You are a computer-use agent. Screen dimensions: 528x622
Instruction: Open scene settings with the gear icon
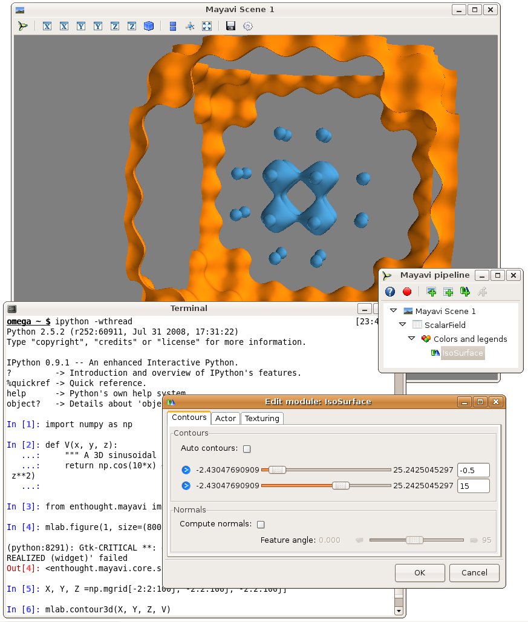coord(247,26)
